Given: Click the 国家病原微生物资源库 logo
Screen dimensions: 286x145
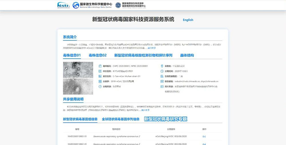Looking at the screenshot, I should pos(131,5).
